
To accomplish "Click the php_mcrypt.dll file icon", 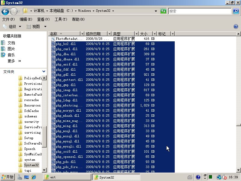I will tap(53, 110).
